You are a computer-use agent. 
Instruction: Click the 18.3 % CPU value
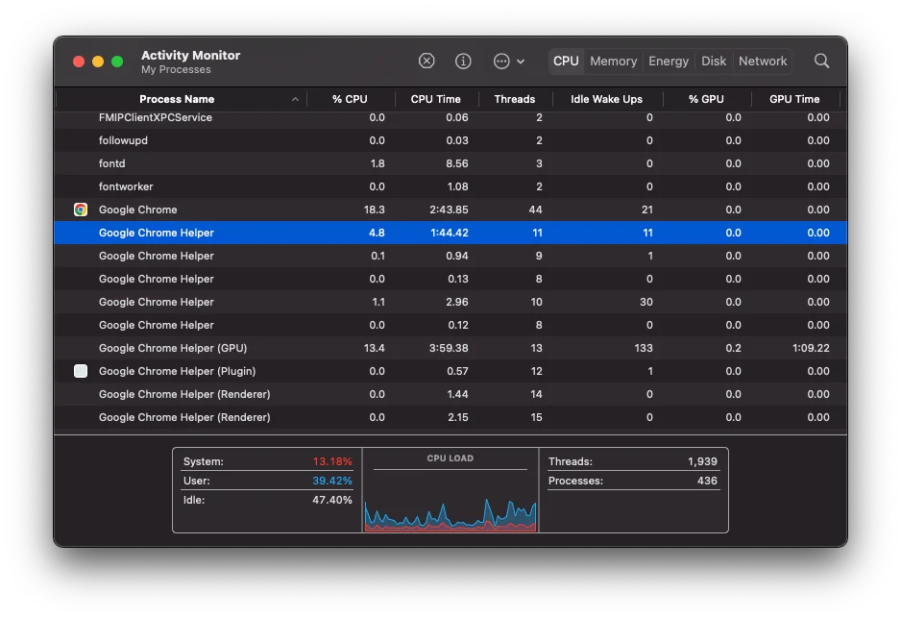point(374,210)
